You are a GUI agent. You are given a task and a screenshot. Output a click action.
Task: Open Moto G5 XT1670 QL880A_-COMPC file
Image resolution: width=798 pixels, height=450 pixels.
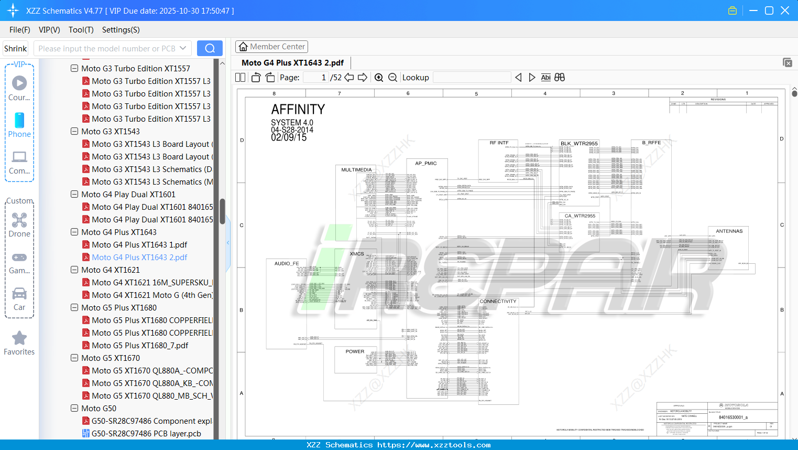147,370
